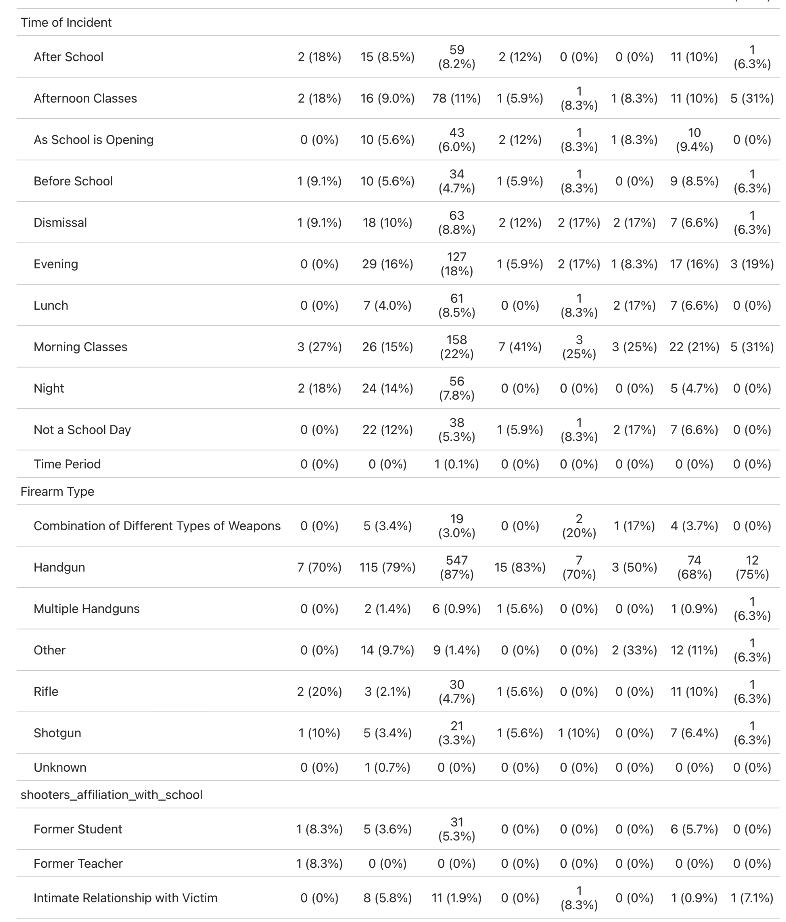Select the After School row label
Viewport: 786px width, 922px height.
[x=68, y=57]
